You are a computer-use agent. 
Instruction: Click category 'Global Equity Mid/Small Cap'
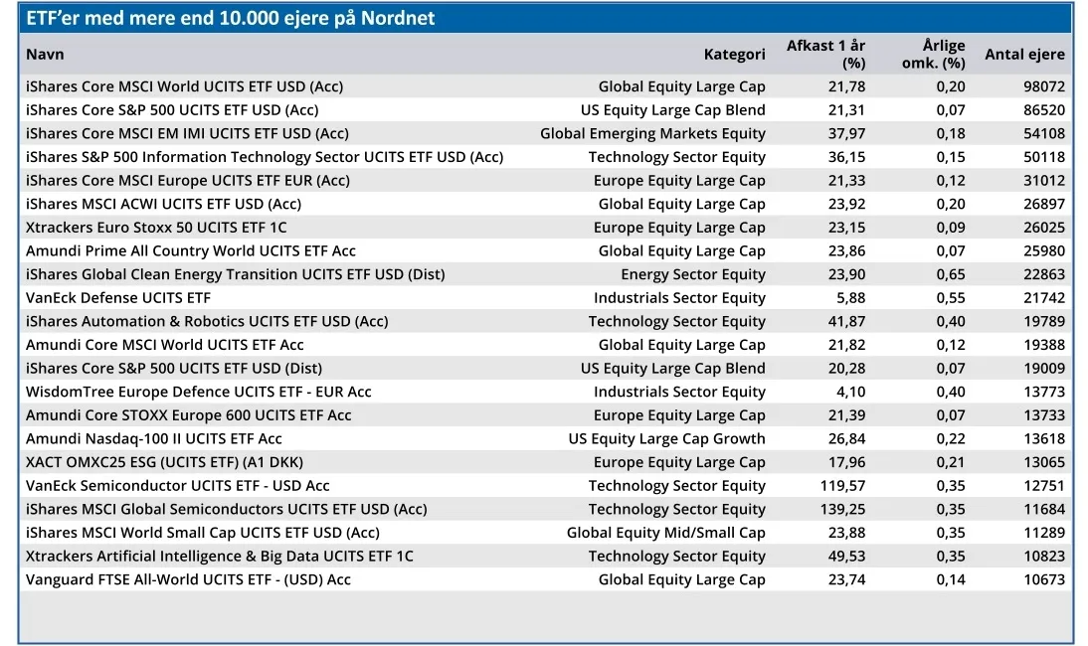pos(666,533)
